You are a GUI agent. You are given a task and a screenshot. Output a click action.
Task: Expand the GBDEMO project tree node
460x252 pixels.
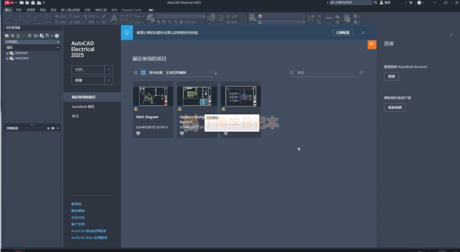pos(7,53)
